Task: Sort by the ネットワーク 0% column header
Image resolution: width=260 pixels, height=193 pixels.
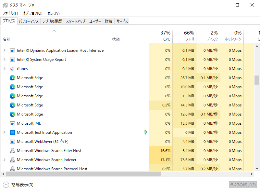Action: coord(232,36)
